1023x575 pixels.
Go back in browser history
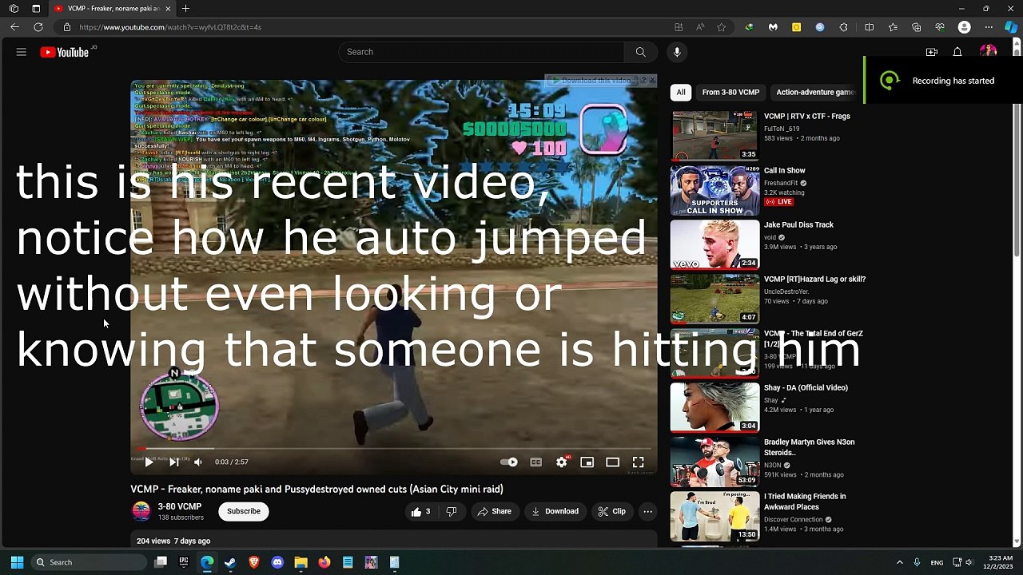[14, 27]
